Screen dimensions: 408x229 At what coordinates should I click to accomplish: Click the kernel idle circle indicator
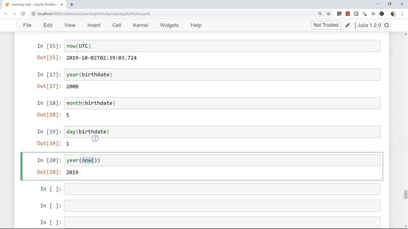click(x=387, y=25)
